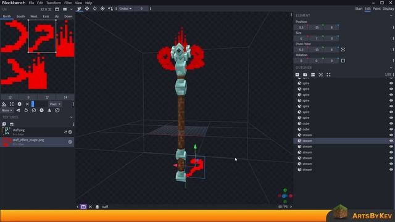
Task: Click the center pivot icon
Action: pyautogui.click(x=343, y=49)
